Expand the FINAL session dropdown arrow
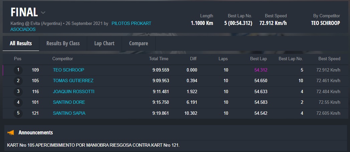This screenshot has height=152, width=350. (x=43, y=13)
